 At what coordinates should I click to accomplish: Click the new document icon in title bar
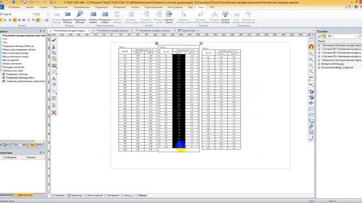(7, 2)
